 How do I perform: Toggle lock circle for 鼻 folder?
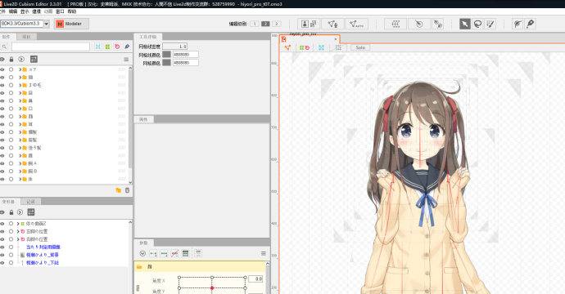(x=11, y=100)
